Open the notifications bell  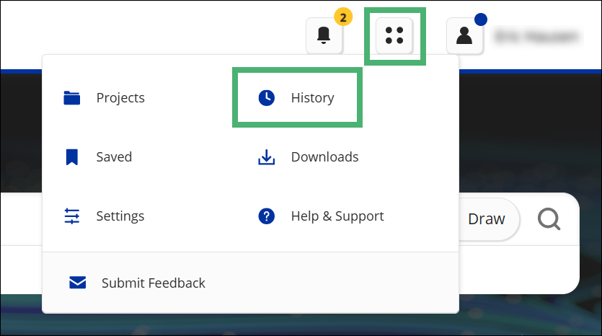coord(324,35)
